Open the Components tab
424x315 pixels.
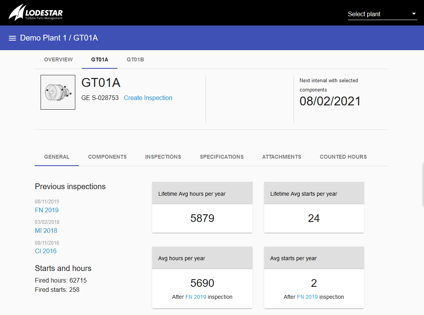point(107,157)
